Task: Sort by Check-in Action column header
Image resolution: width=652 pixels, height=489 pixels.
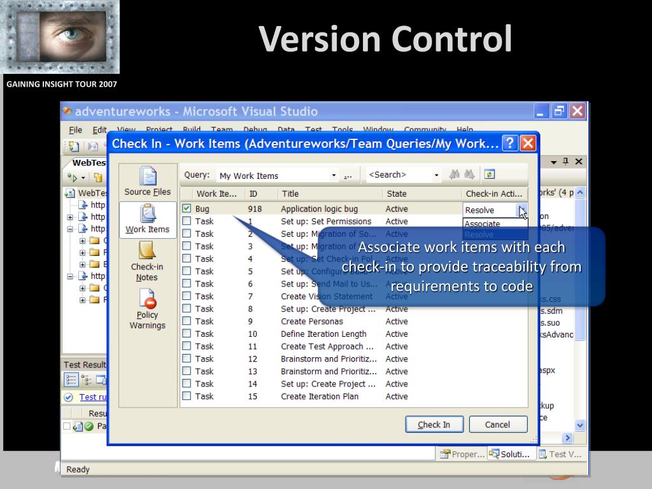Action: [494, 194]
